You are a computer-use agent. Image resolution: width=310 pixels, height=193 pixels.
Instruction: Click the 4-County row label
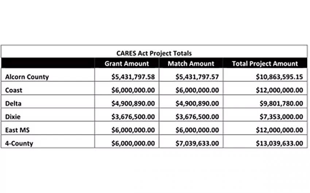point(19,143)
